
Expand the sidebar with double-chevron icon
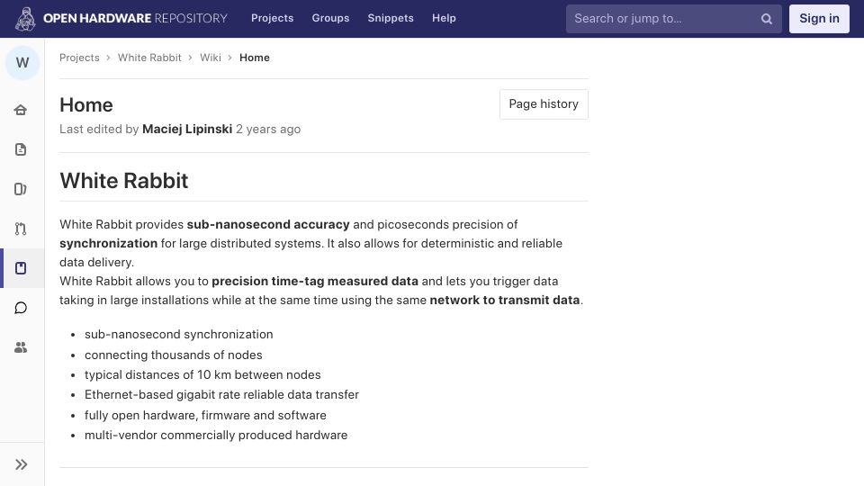tap(21, 464)
